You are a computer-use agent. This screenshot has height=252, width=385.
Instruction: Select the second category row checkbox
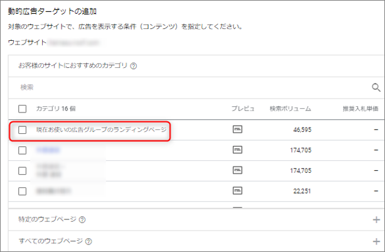click(23, 150)
